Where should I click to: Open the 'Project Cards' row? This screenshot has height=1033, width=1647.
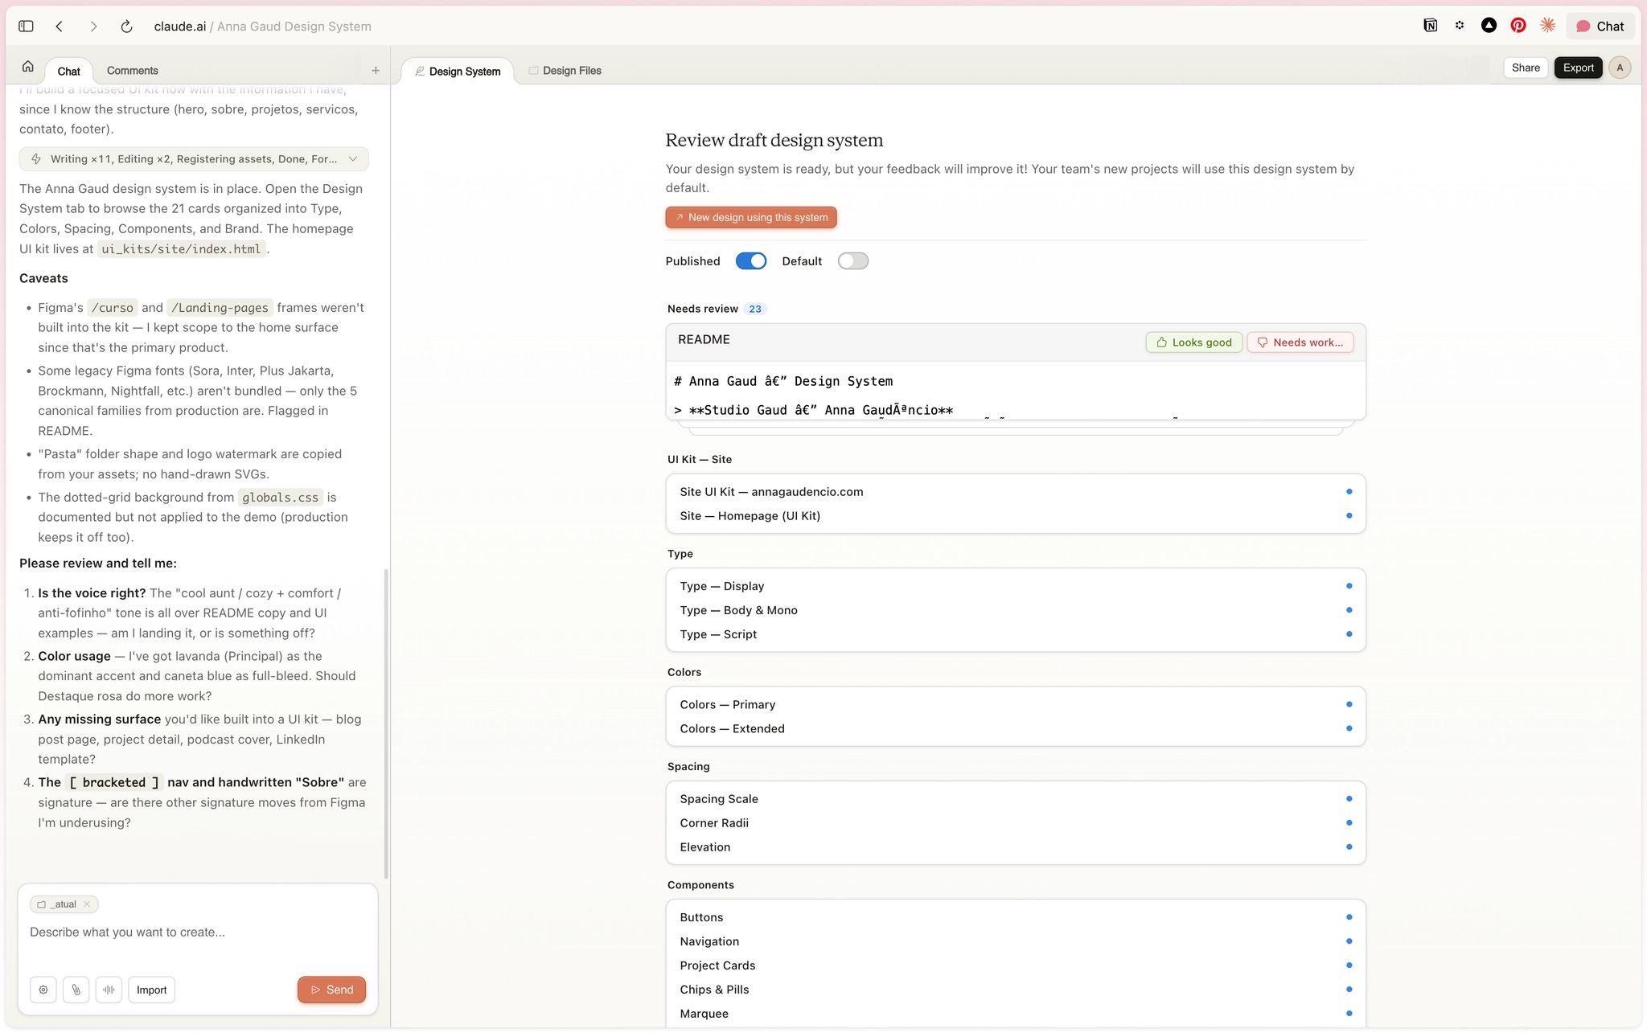[1015, 965]
